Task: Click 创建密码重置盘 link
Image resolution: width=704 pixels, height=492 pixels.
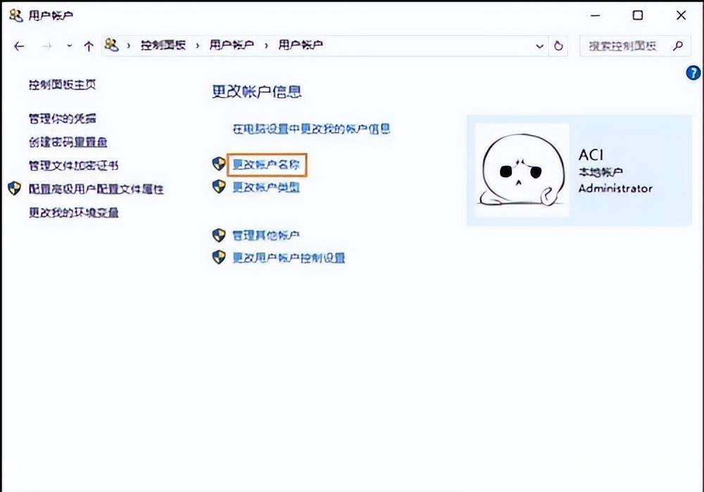Action: click(x=68, y=142)
